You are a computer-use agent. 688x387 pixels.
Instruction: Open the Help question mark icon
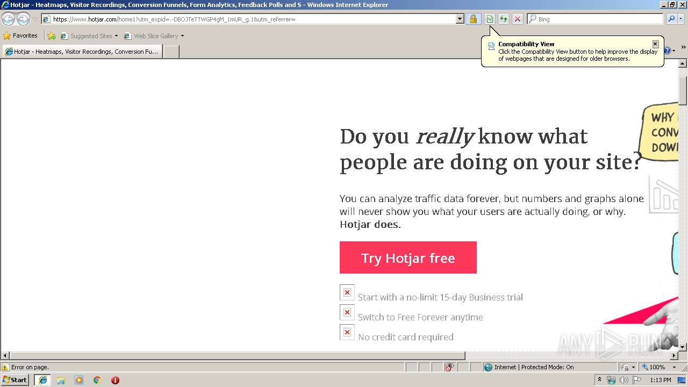tap(668, 51)
